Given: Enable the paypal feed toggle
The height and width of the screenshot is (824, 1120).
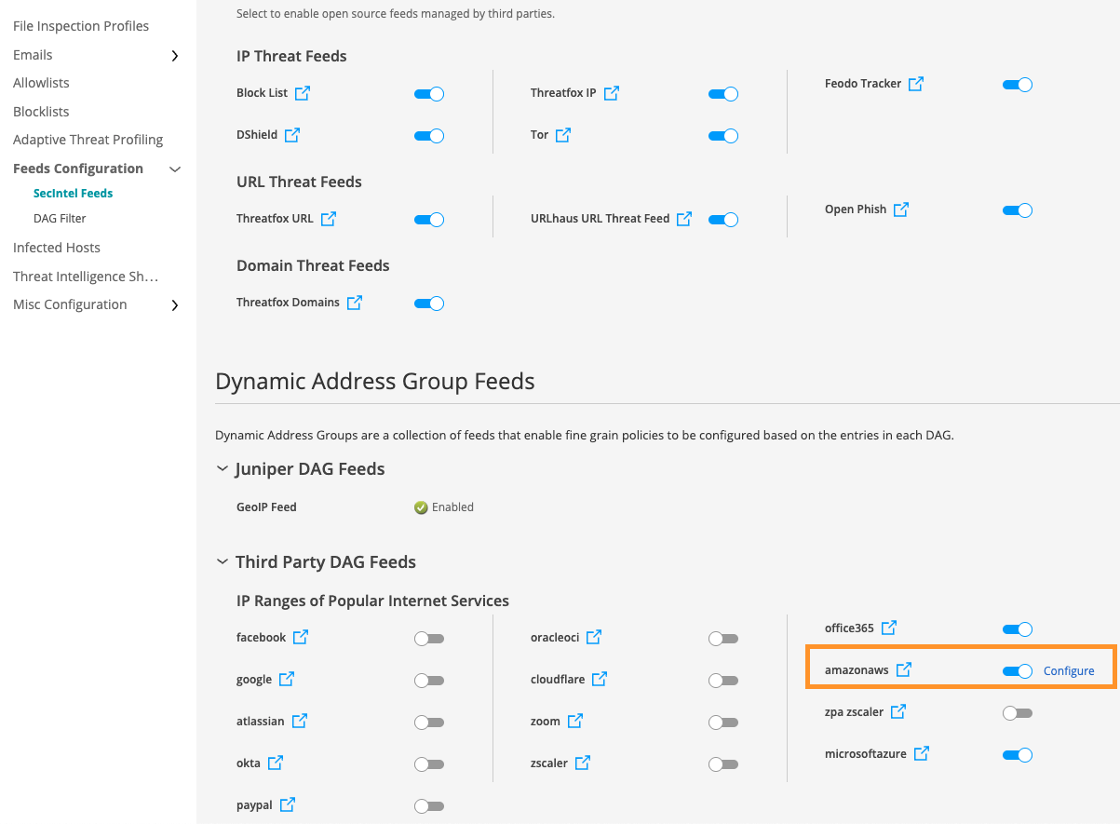Looking at the screenshot, I should click(429, 806).
